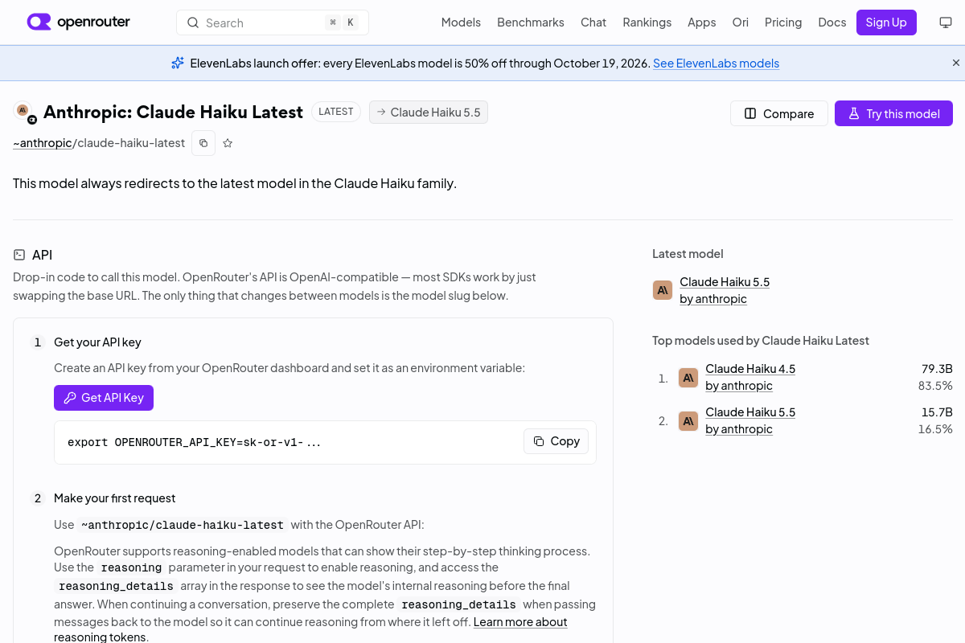Go to Chat from the top navigation
The width and height of the screenshot is (965, 643).
pos(593,23)
